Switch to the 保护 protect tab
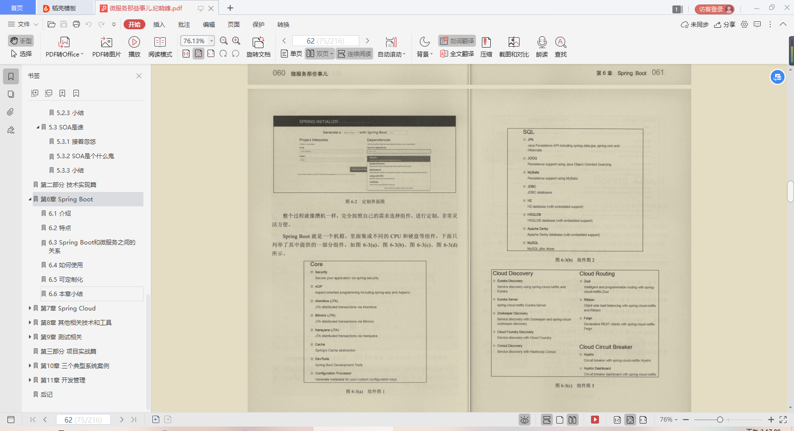Viewport: 794px width, 431px height. coord(258,24)
